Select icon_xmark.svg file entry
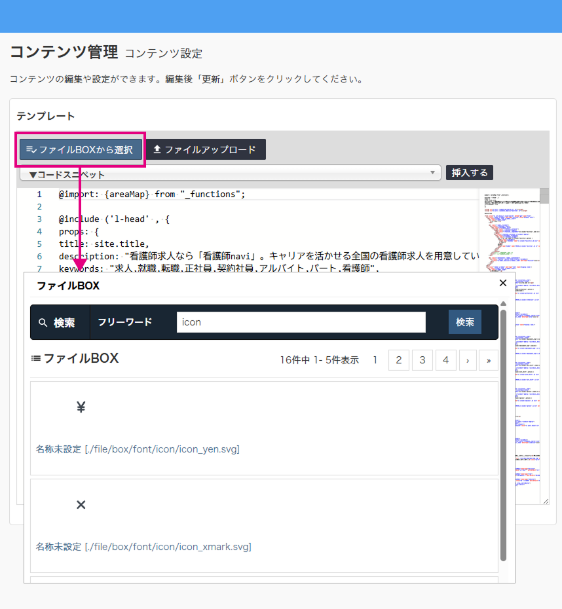The height and width of the screenshot is (609, 562). 143,546
